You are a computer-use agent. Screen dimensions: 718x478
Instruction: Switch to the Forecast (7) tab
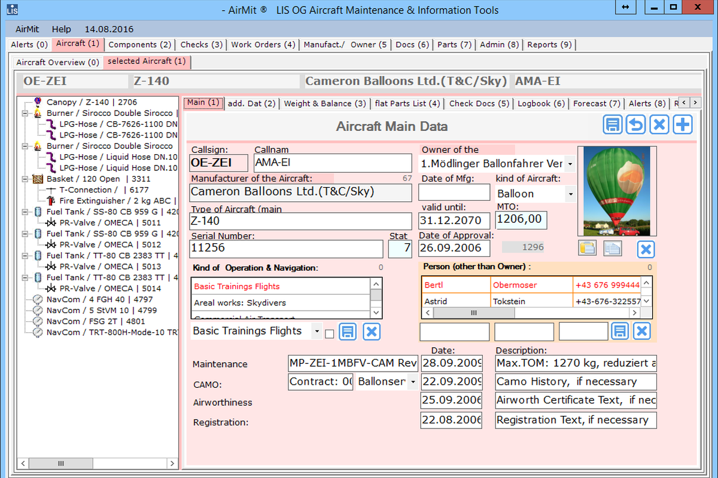(597, 103)
